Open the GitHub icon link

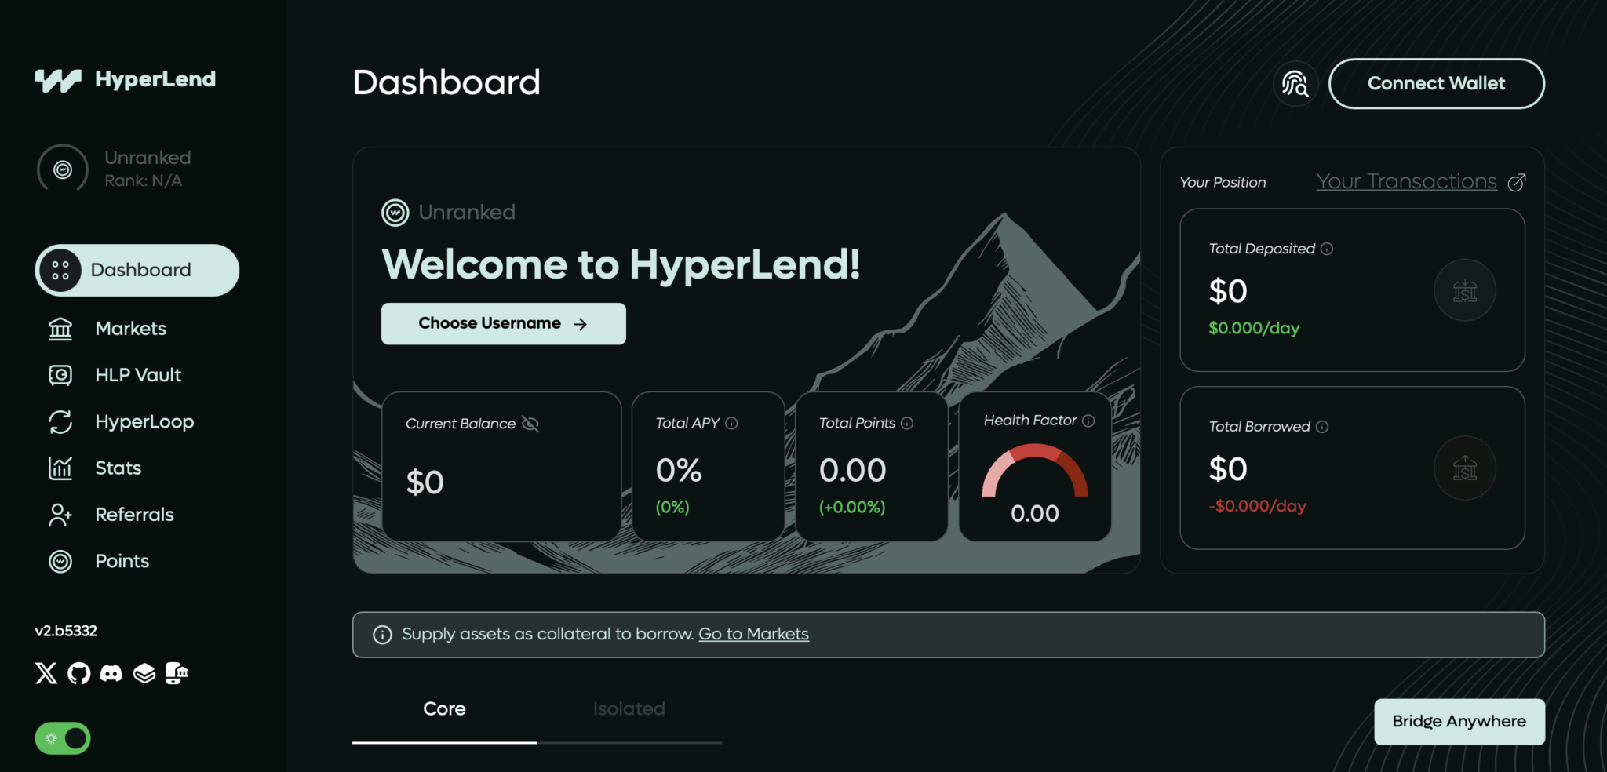pyautogui.click(x=78, y=673)
